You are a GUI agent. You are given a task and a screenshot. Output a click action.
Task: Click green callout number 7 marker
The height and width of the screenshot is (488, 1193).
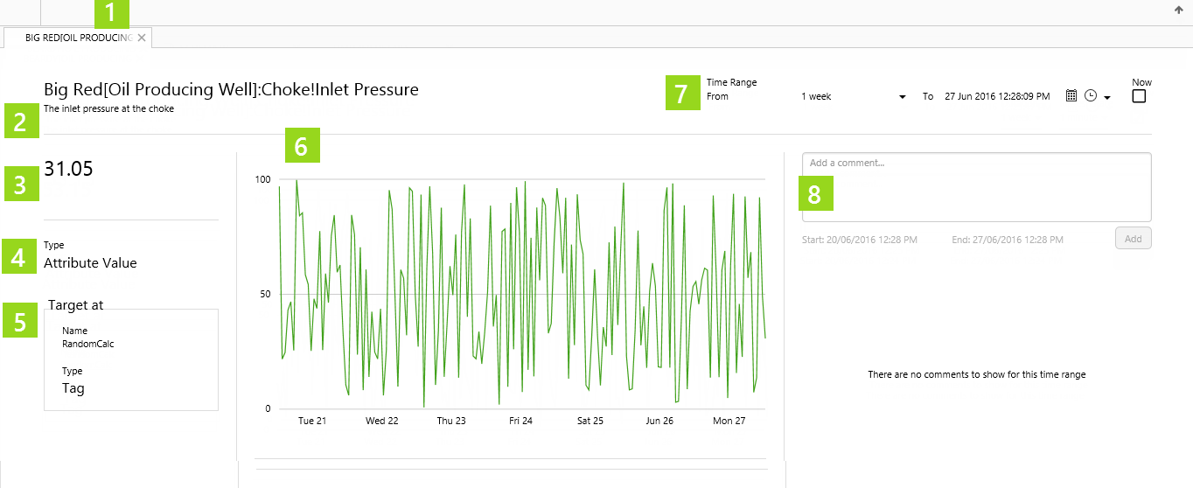click(x=682, y=93)
